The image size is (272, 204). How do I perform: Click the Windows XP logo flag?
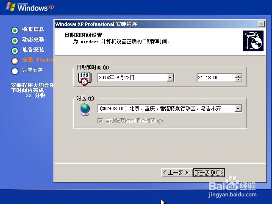click(11, 7)
